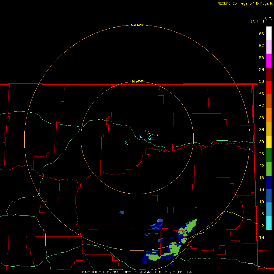Click the bright red 46-50 legend swatch
The image size is (274, 274).
pos(269,88)
